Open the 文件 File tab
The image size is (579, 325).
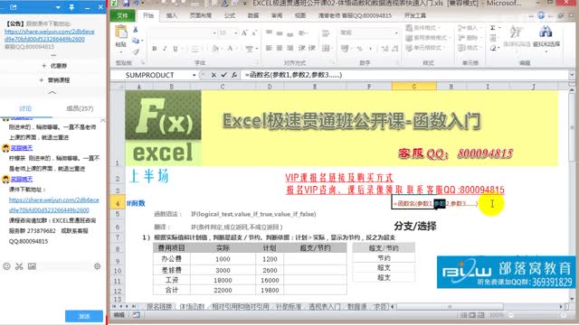pyautogui.click(x=122, y=15)
